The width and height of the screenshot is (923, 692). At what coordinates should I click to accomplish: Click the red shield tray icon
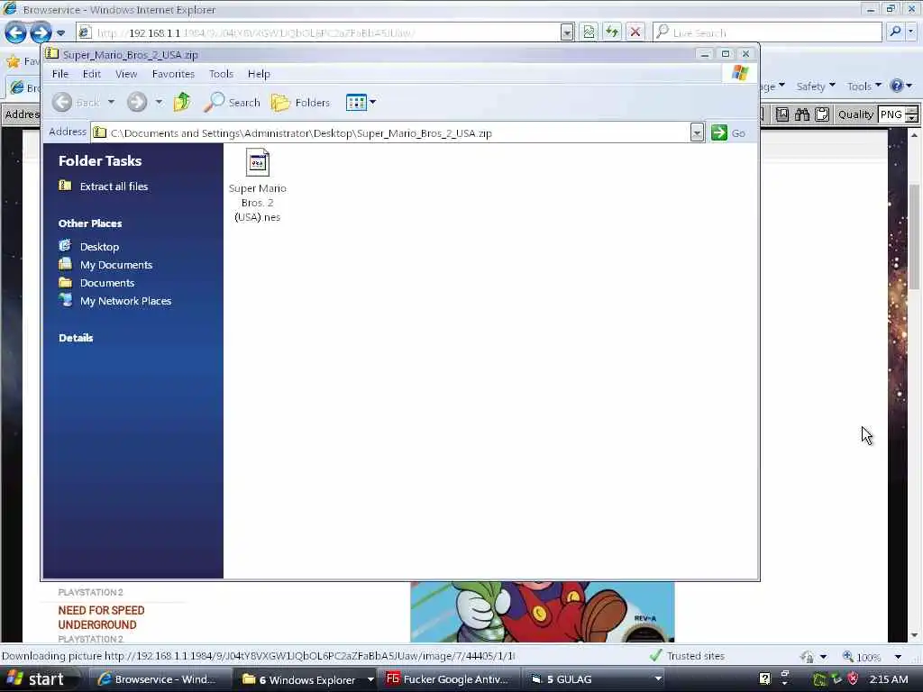853,678
